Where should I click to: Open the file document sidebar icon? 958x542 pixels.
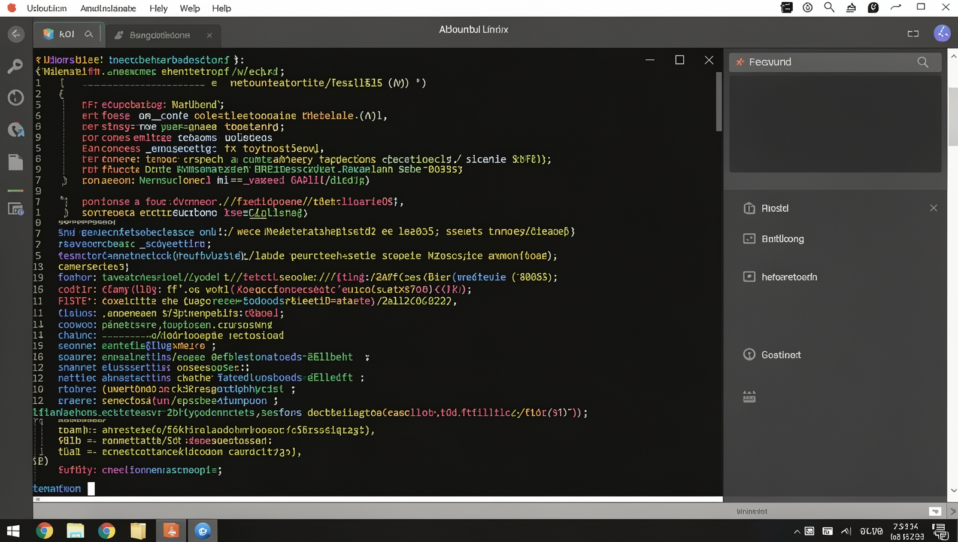tap(16, 162)
